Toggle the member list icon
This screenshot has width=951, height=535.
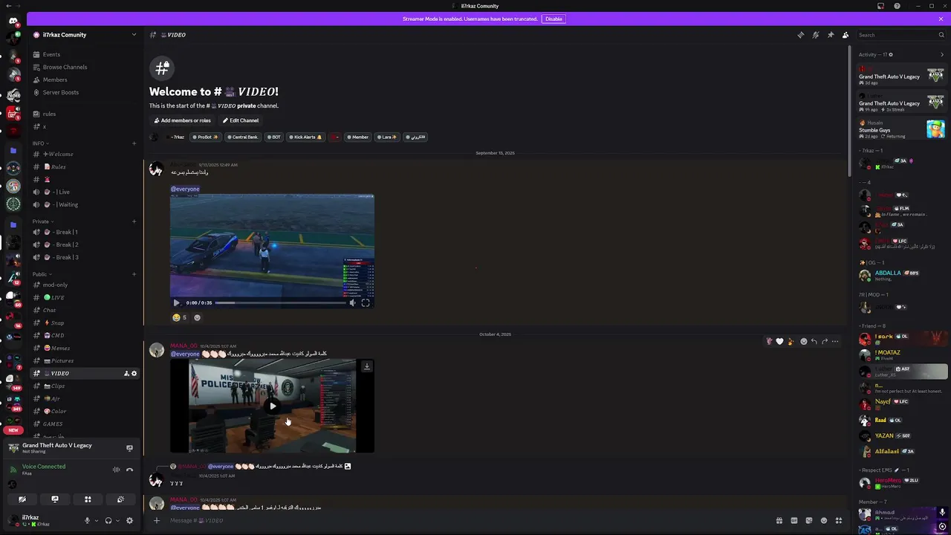coord(845,35)
